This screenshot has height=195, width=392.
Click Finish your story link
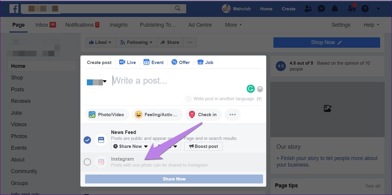point(327,162)
